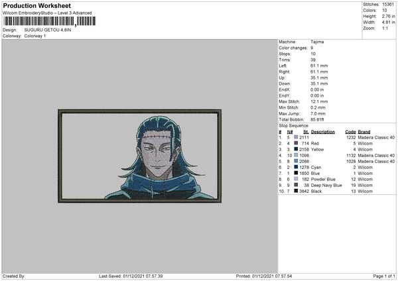The image size is (398, 281).
Task: Select the Black swatch in stop 10
Action: (x=296, y=191)
